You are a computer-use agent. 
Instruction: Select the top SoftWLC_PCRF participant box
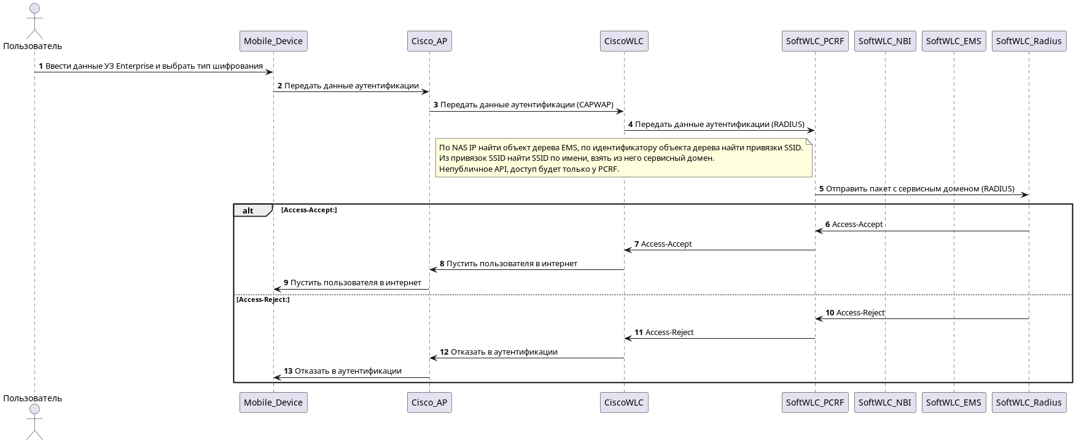pyautogui.click(x=815, y=41)
